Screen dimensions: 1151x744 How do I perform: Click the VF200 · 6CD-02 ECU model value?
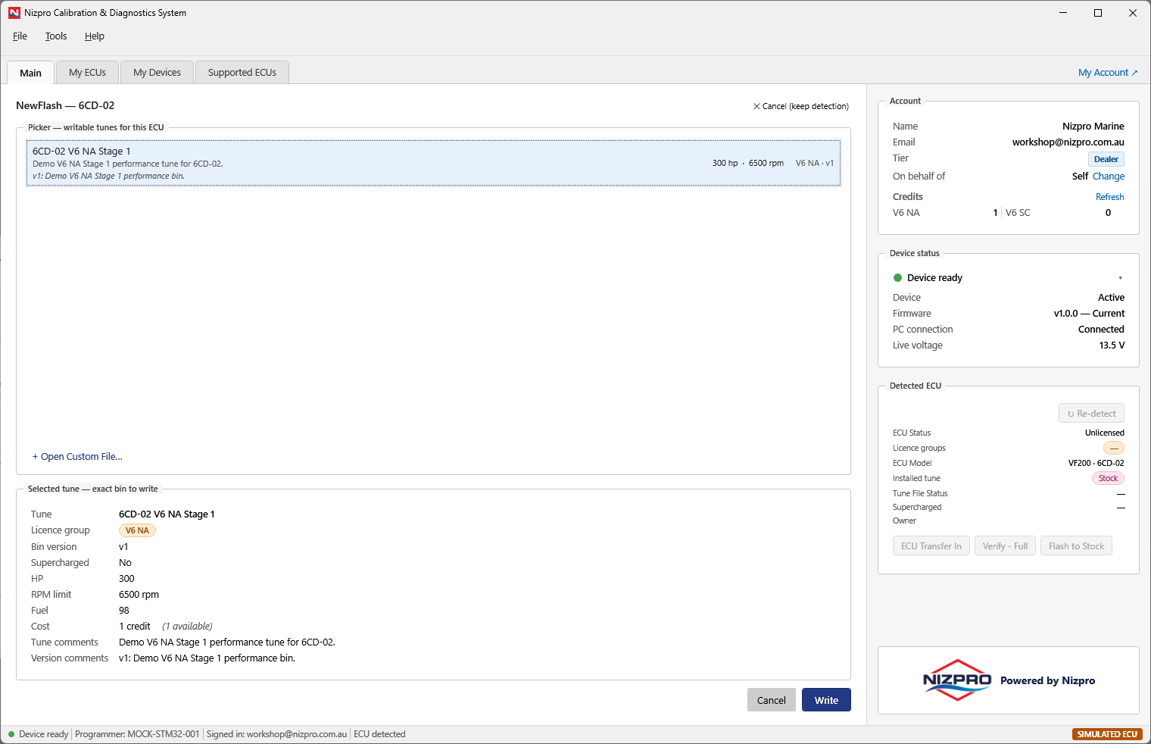1096,463
